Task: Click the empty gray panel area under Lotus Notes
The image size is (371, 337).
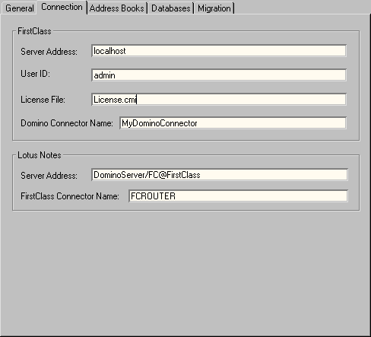Action: coord(185,272)
